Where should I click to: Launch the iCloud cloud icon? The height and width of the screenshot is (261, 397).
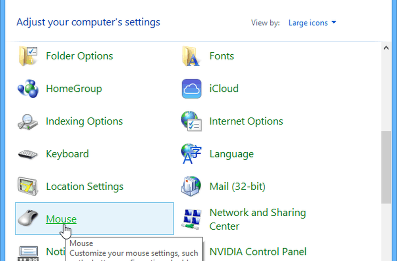191,88
